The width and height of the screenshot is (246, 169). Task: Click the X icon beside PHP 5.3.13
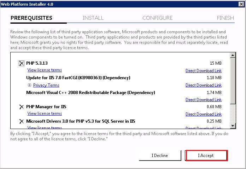(22, 63)
